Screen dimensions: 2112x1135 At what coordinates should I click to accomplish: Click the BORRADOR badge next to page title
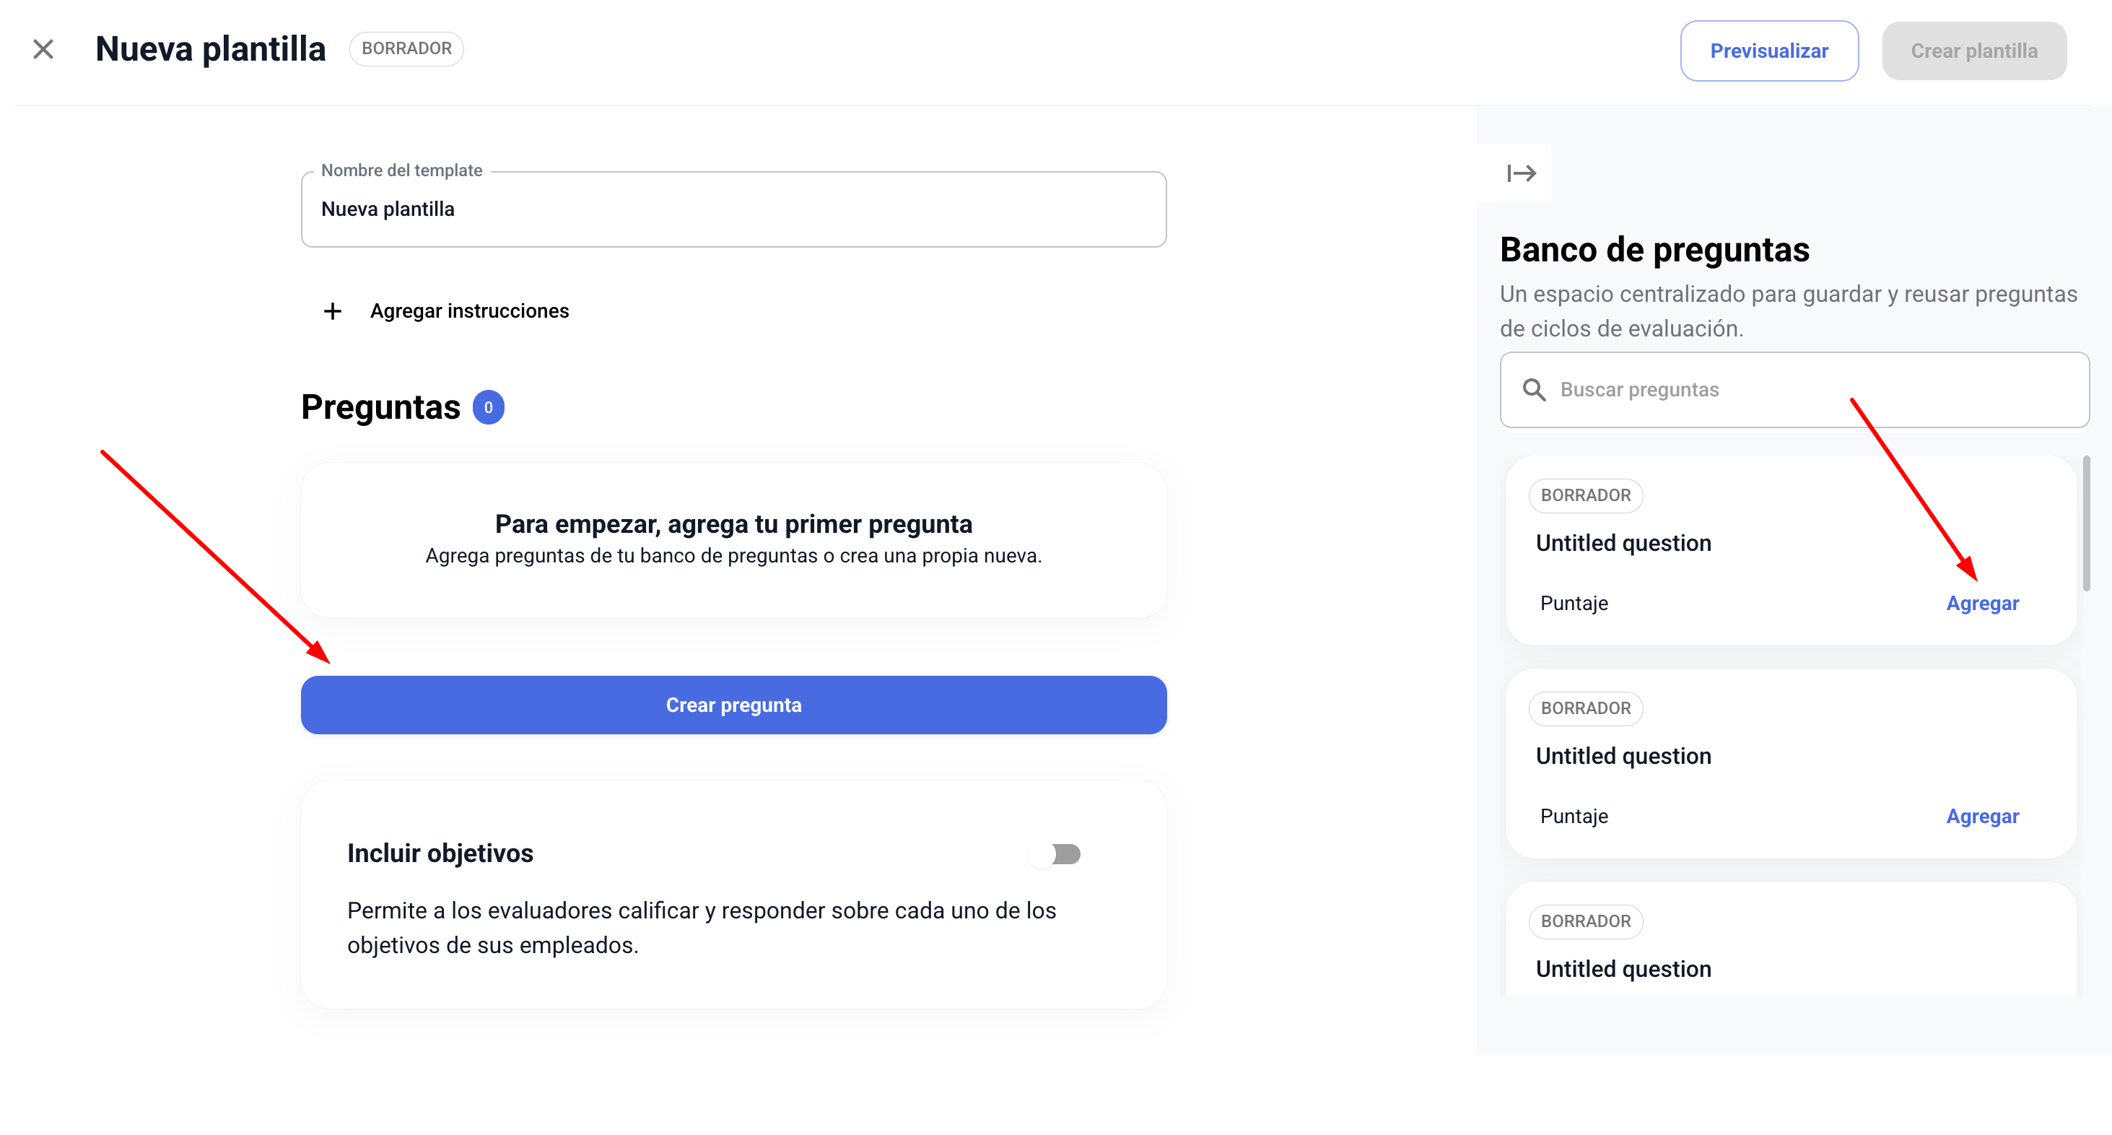pos(406,49)
